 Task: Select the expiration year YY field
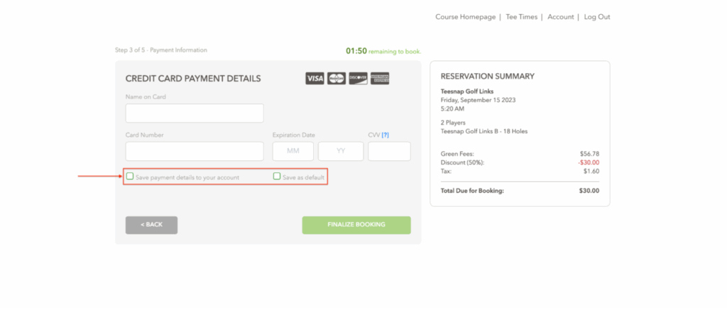point(341,151)
